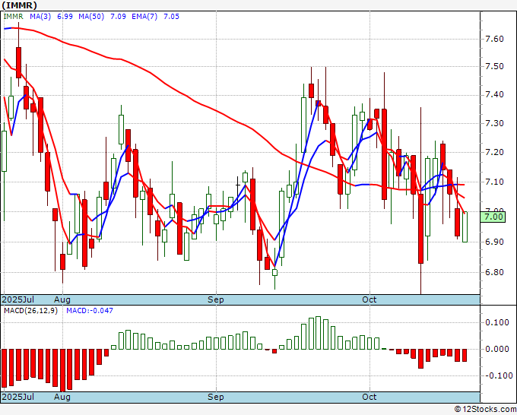517x415 pixels.
Task: Click the MA(3) value 6.99
Action: coord(65,17)
